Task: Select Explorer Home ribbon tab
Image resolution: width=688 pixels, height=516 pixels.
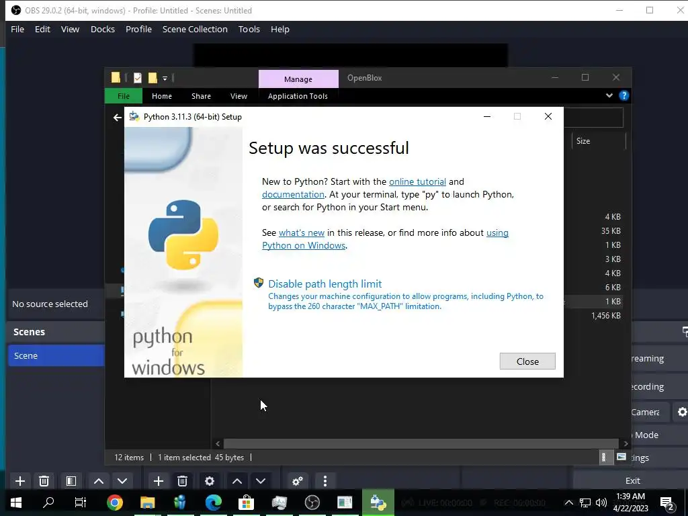Action: tap(162, 96)
